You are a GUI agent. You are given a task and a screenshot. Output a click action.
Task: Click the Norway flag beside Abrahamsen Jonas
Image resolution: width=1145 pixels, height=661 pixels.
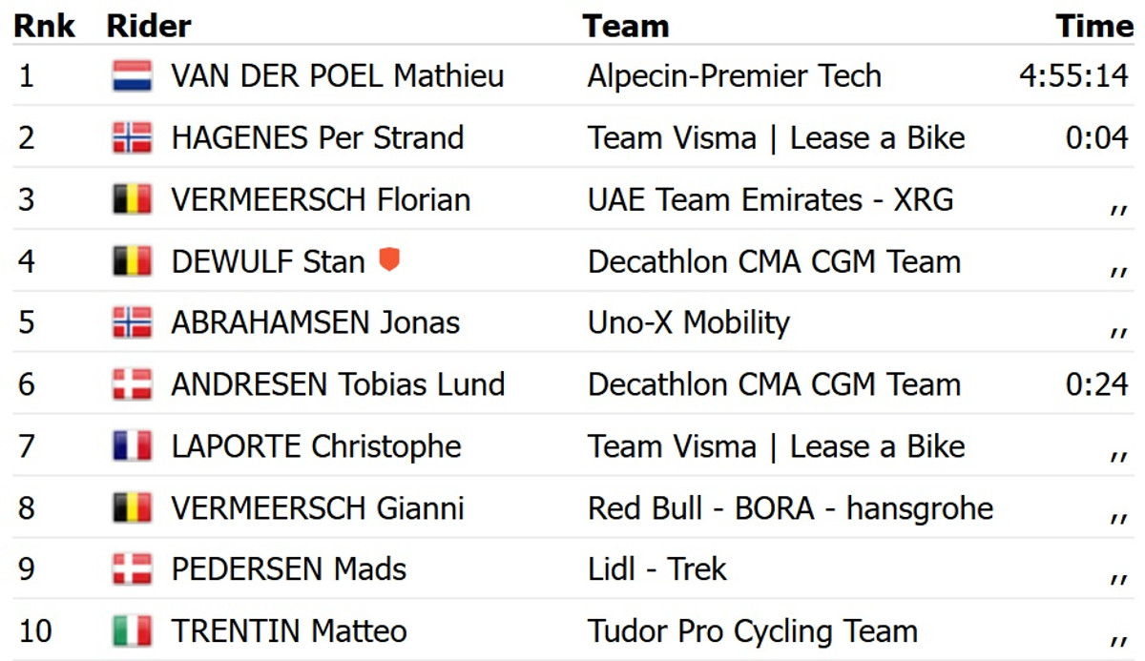[x=132, y=323]
